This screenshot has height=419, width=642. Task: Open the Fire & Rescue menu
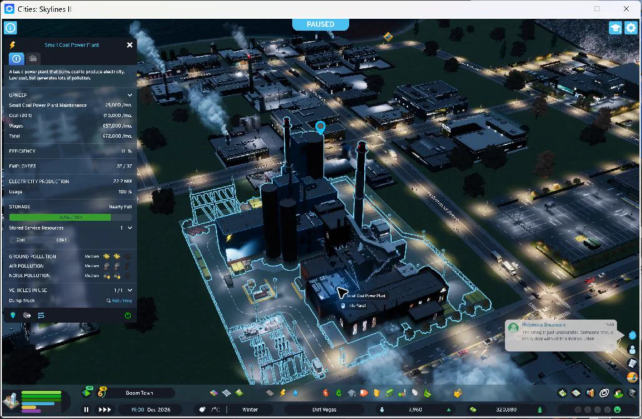tap(364, 393)
